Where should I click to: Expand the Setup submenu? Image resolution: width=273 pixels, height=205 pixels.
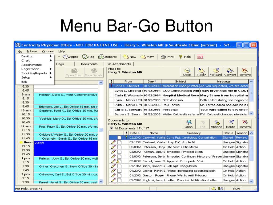pyautogui.click(x=51, y=77)
